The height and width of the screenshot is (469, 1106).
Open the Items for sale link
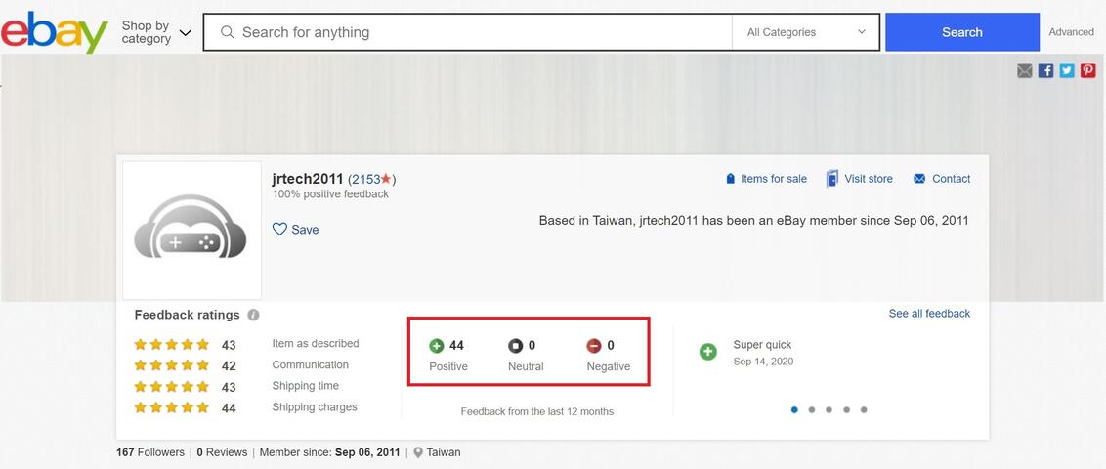773,179
